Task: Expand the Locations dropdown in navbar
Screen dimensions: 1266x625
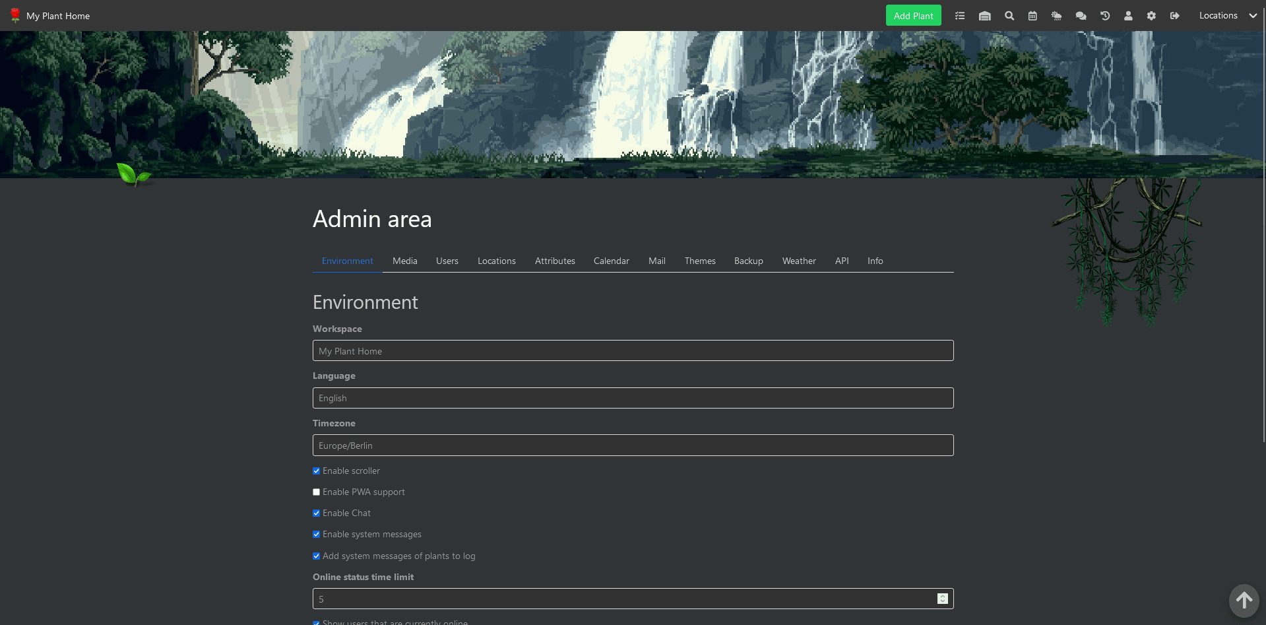Action: [x=1227, y=16]
